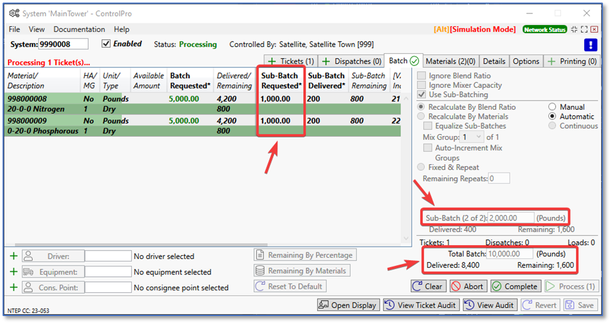
Task: Click the System number input field
Action: tap(63, 44)
